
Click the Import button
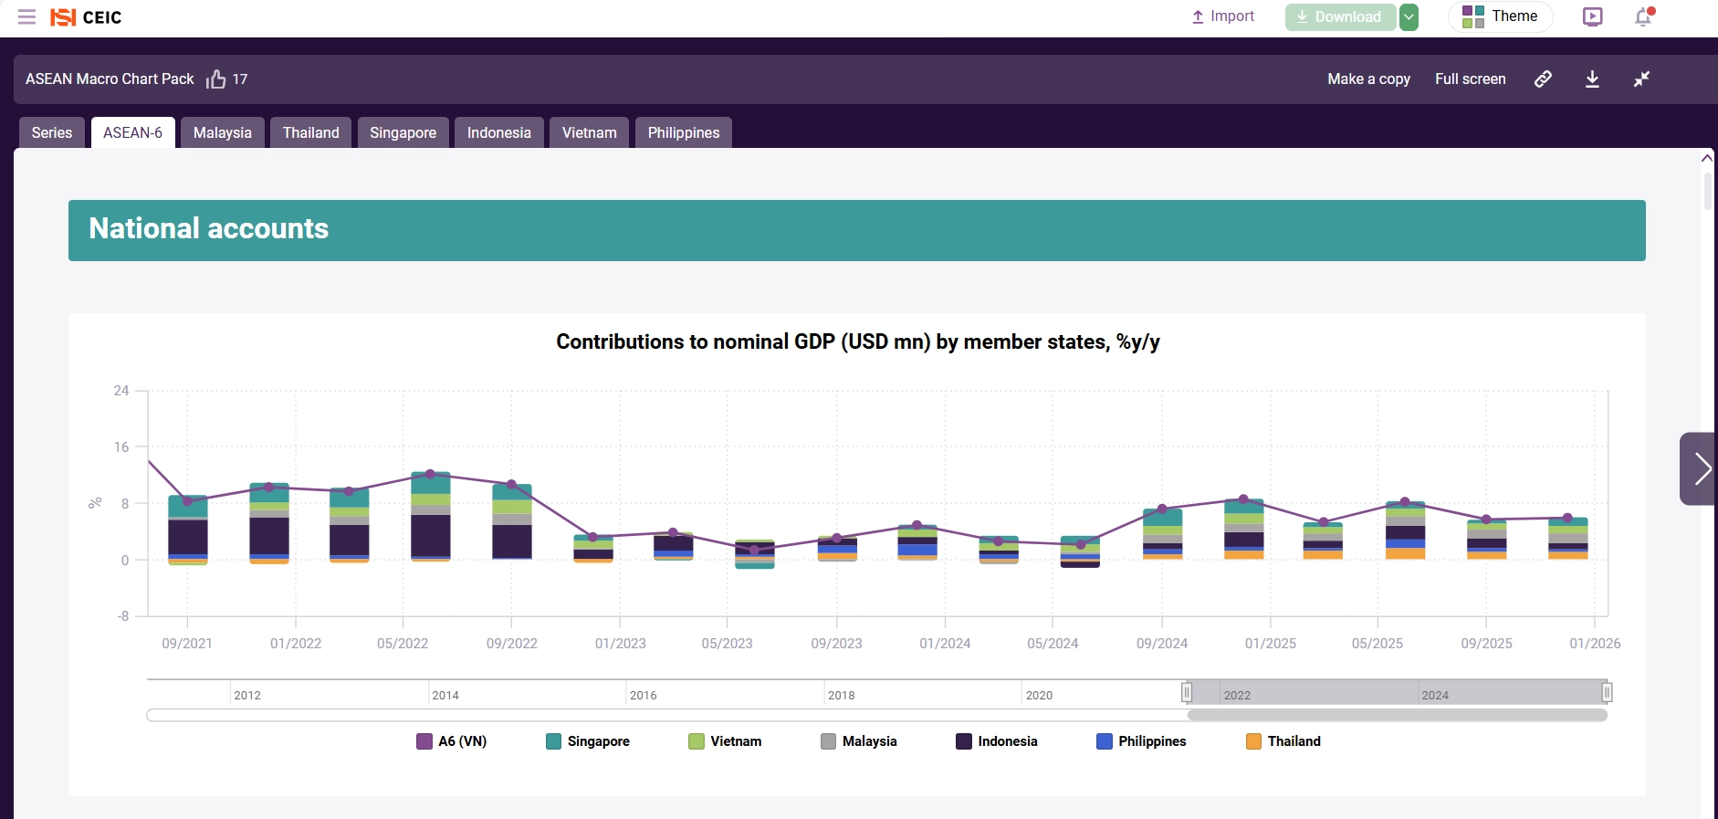[x=1223, y=17]
